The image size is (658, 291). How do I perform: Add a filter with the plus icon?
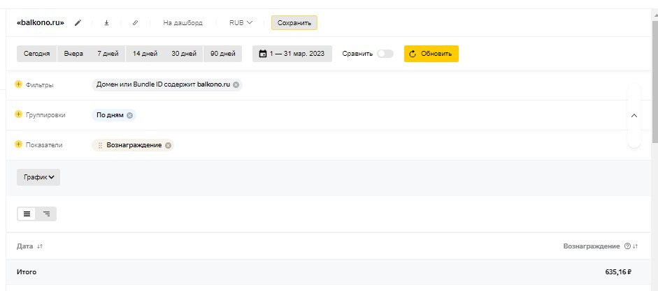click(19, 84)
